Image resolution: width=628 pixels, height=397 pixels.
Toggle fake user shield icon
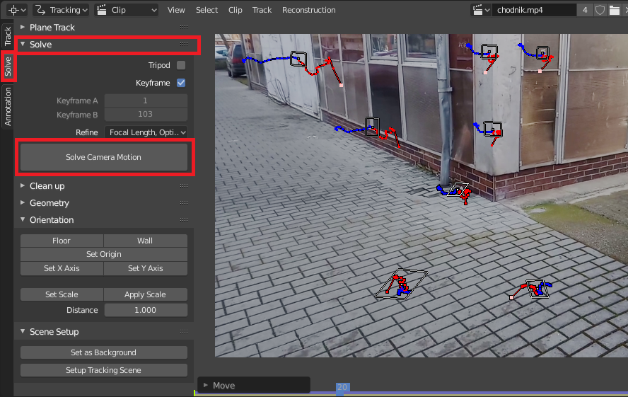pos(600,10)
